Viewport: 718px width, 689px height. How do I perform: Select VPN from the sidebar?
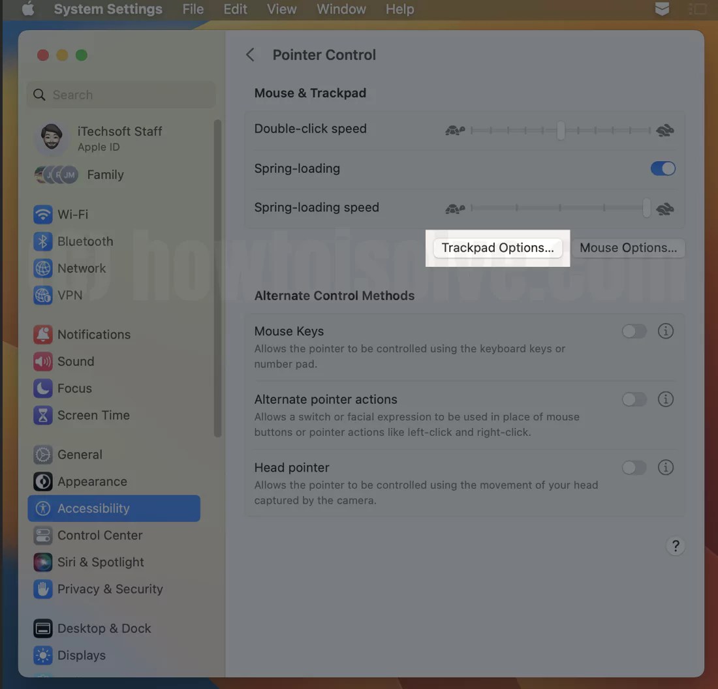tap(72, 295)
